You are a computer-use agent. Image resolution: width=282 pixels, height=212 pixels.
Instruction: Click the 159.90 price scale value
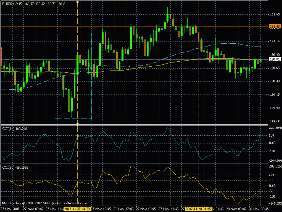[275, 108]
